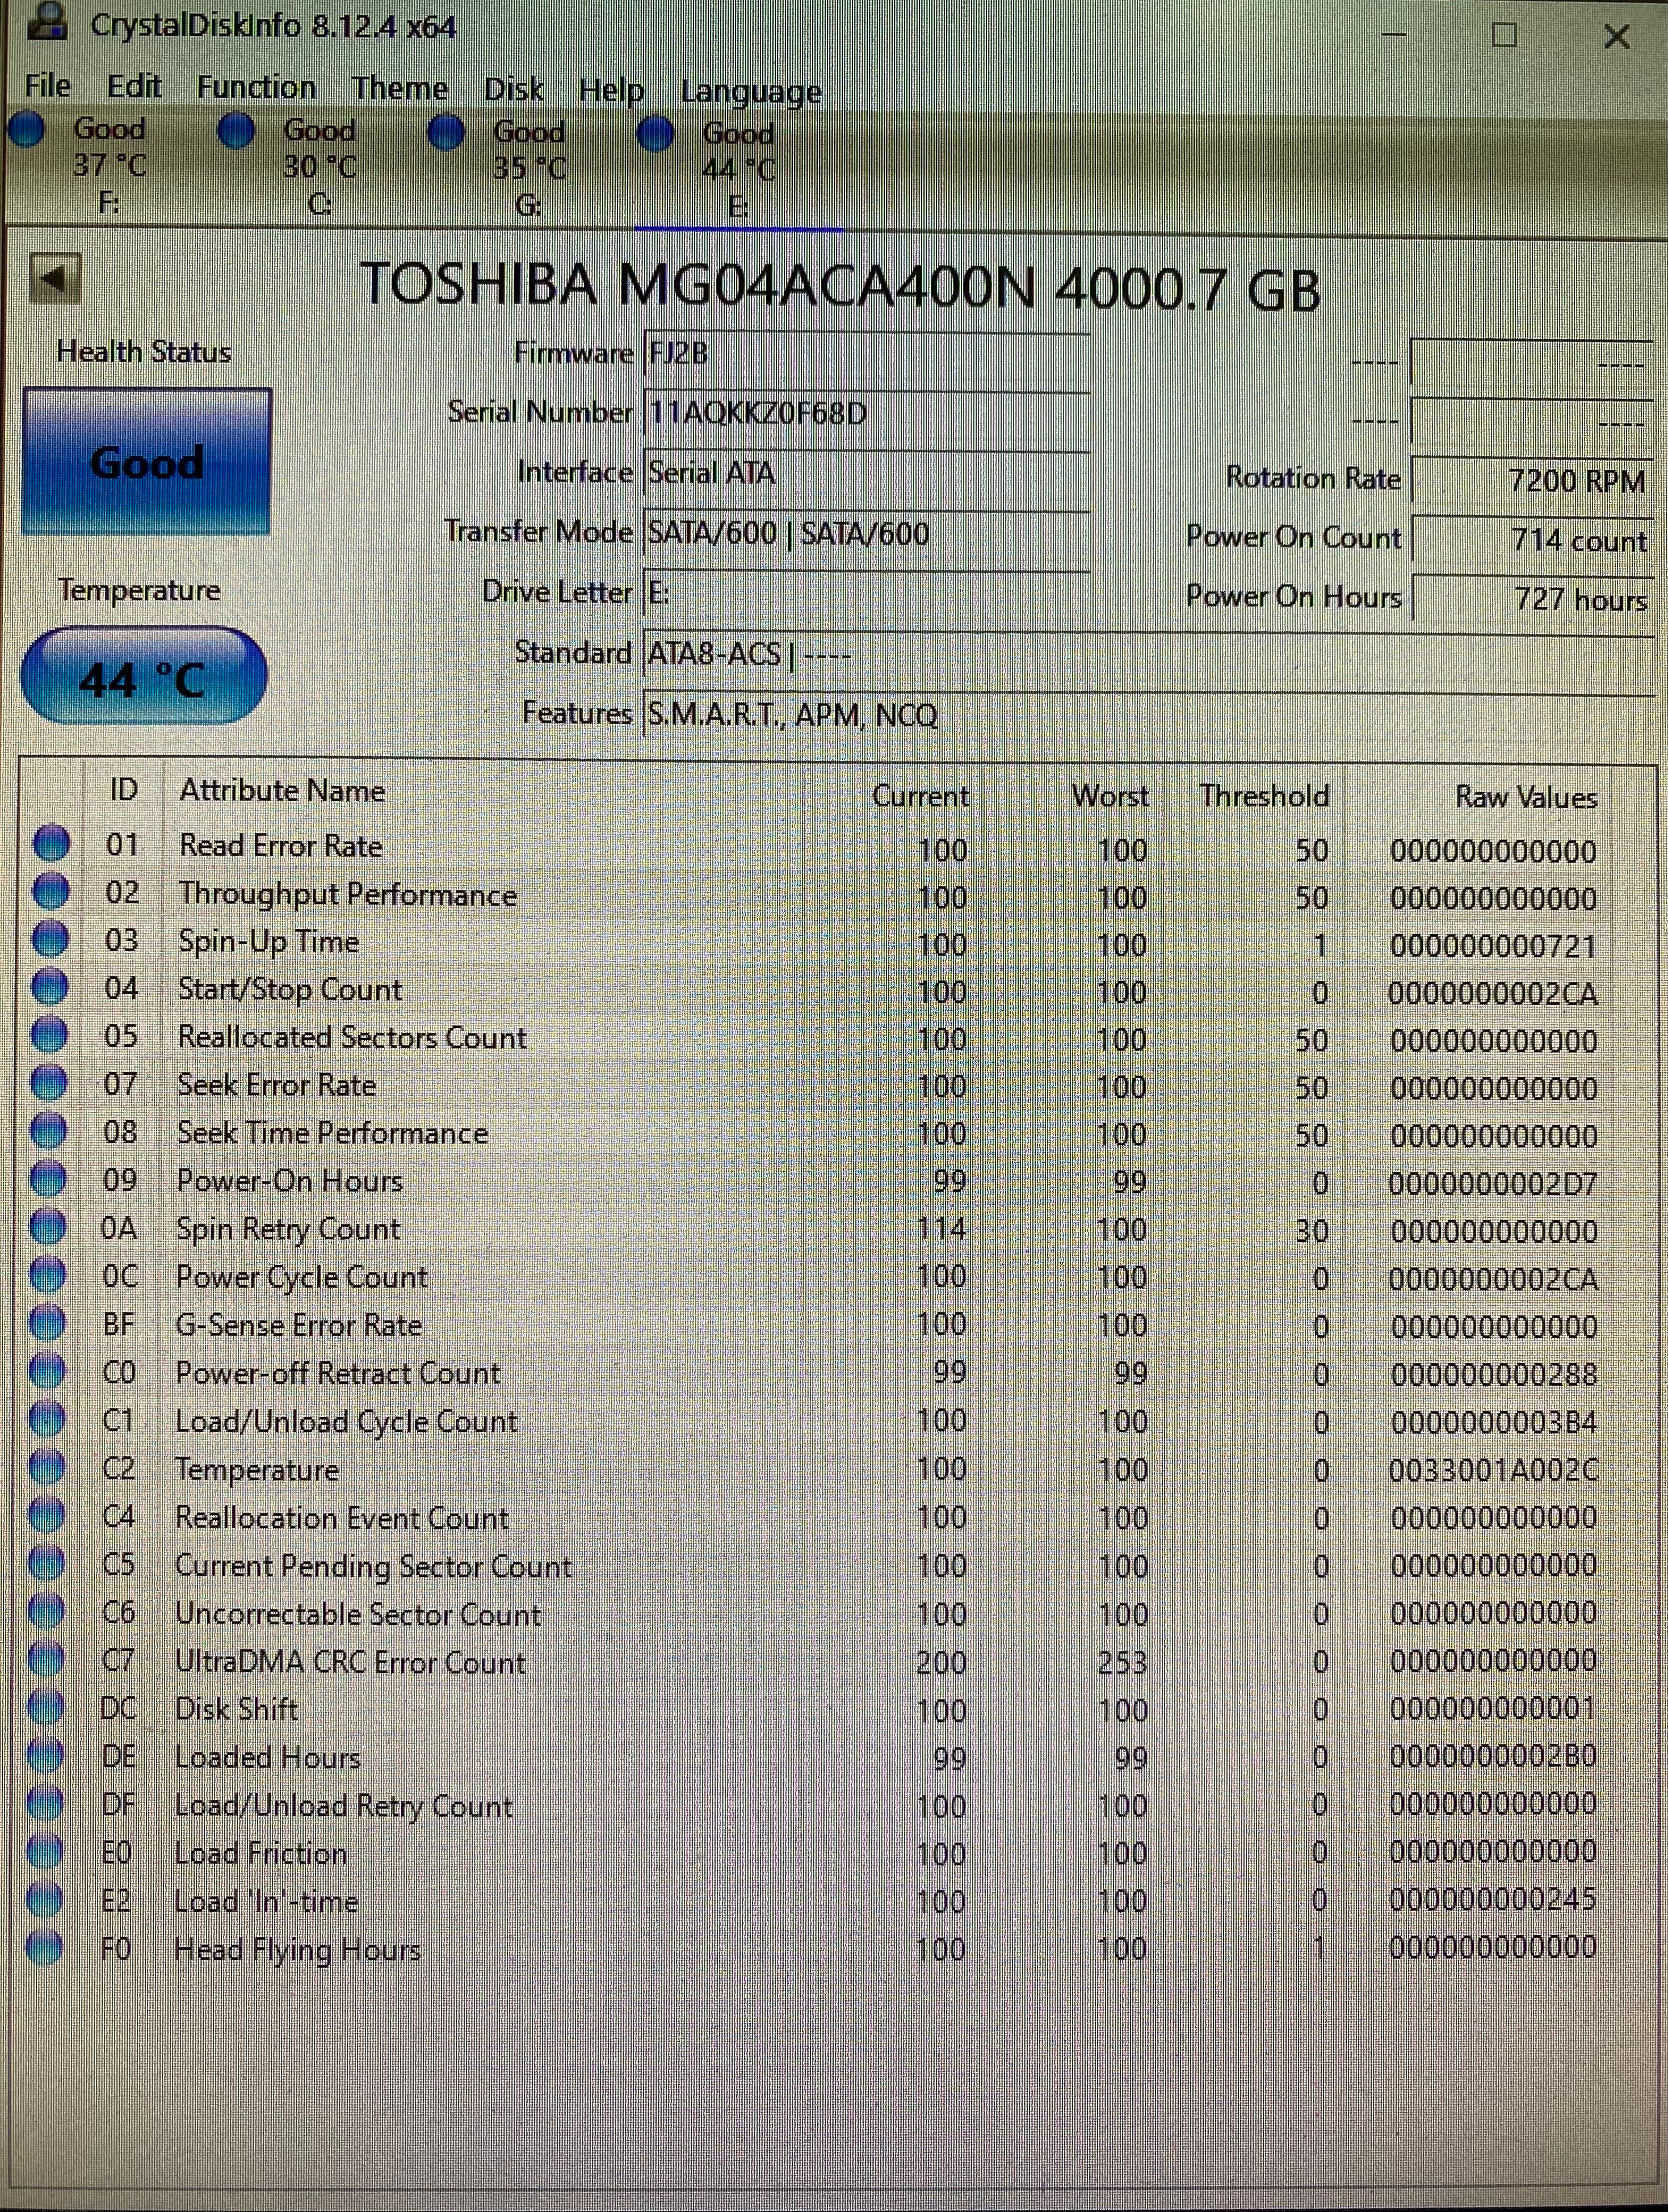
Task: Click the Power On Count 714 count field
Action: tap(1531, 540)
